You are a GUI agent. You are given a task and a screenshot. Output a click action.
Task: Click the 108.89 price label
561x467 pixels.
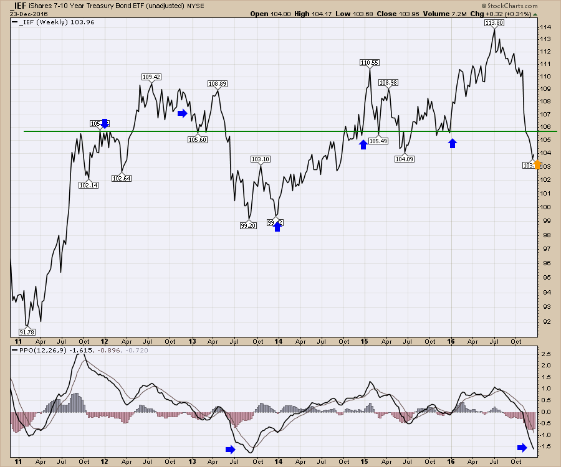[x=217, y=84]
